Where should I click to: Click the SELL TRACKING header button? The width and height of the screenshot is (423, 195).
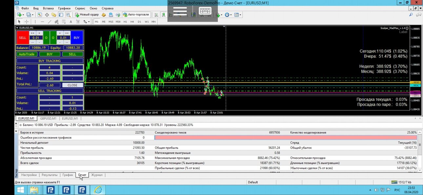[x=50, y=91]
